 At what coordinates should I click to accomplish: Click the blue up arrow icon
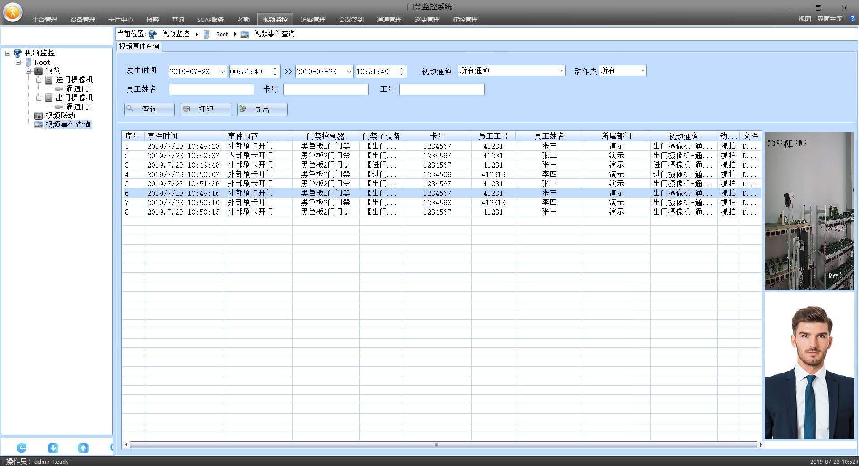coord(83,447)
